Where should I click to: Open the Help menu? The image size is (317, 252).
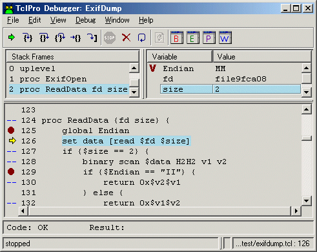(146, 20)
